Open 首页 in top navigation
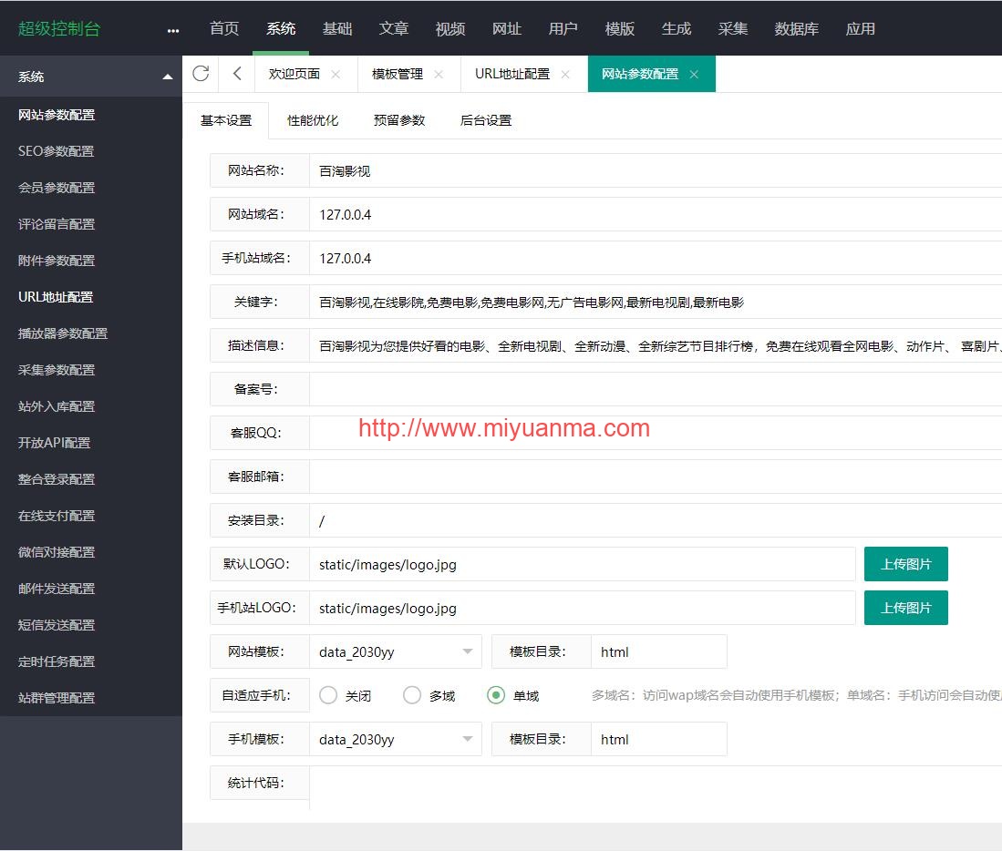The image size is (1002, 851). tap(224, 29)
